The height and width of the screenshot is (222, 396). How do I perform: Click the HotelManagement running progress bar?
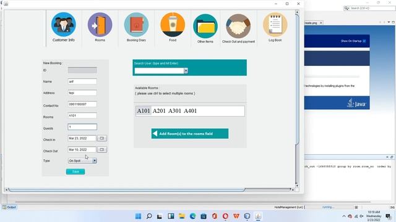(x=329, y=207)
